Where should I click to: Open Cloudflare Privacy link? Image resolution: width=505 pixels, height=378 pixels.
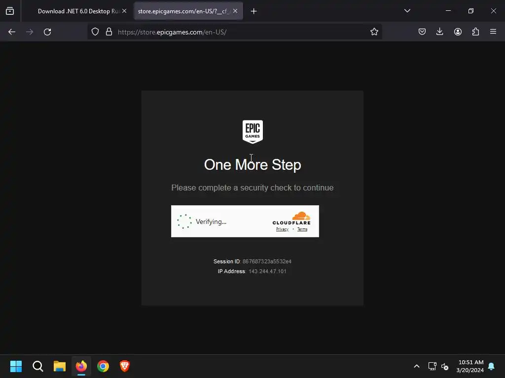tap(282, 229)
